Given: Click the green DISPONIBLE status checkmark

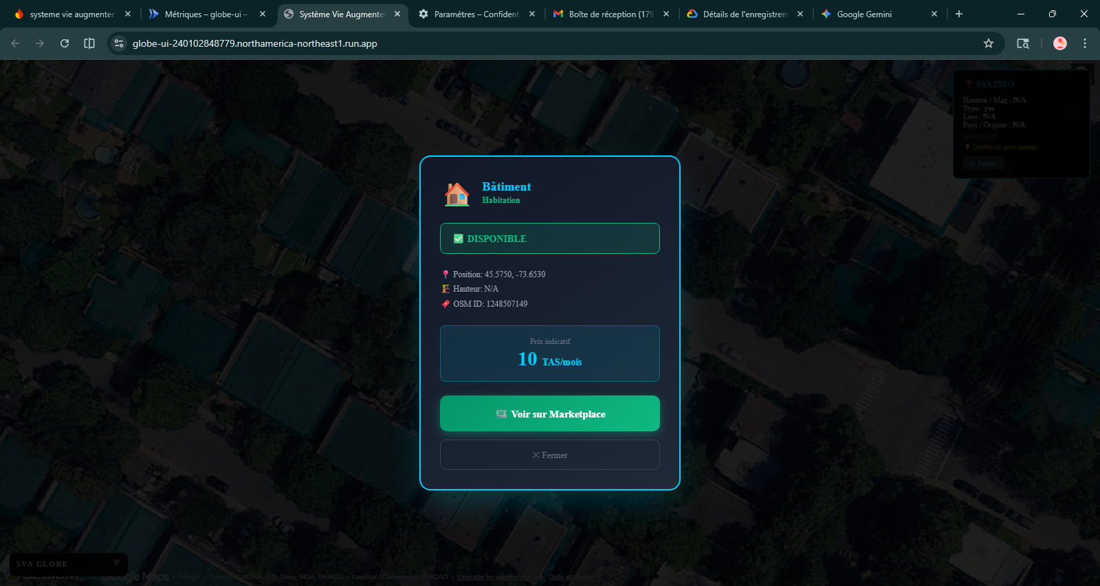Looking at the screenshot, I should 459,239.
